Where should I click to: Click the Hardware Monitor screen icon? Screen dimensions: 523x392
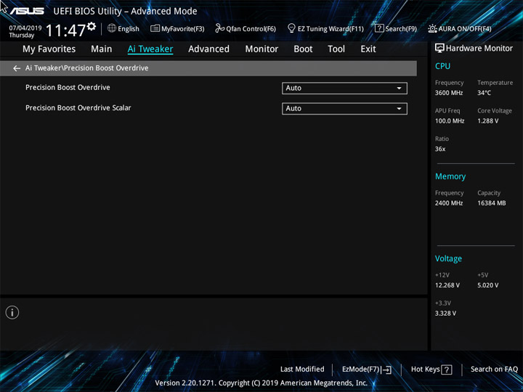[439, 49]
